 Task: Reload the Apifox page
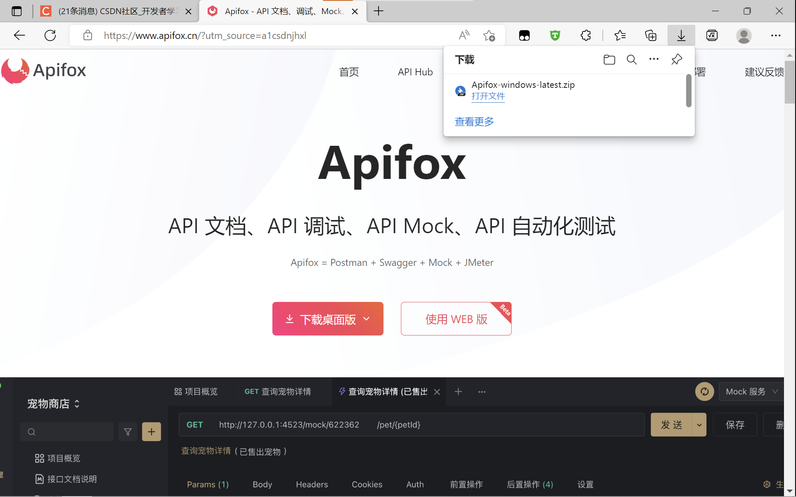pyautogui.click(x=50, y=36)
